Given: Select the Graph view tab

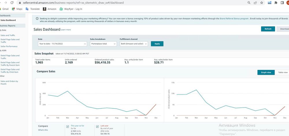Looking at the screenshot, I should click(266, 72).
